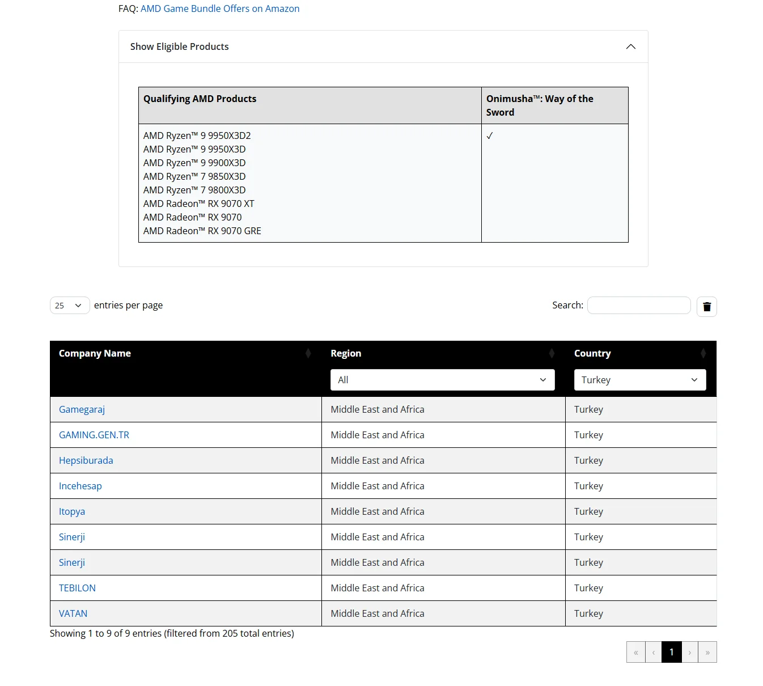Screen dimensions: 763x686
Task: Toggle sort arrows on the Region column
Action: [552, 353]
